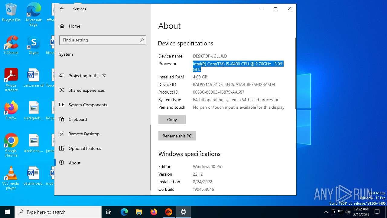
Task: Click the taskbar search box
Action: (x=58, y=212)
